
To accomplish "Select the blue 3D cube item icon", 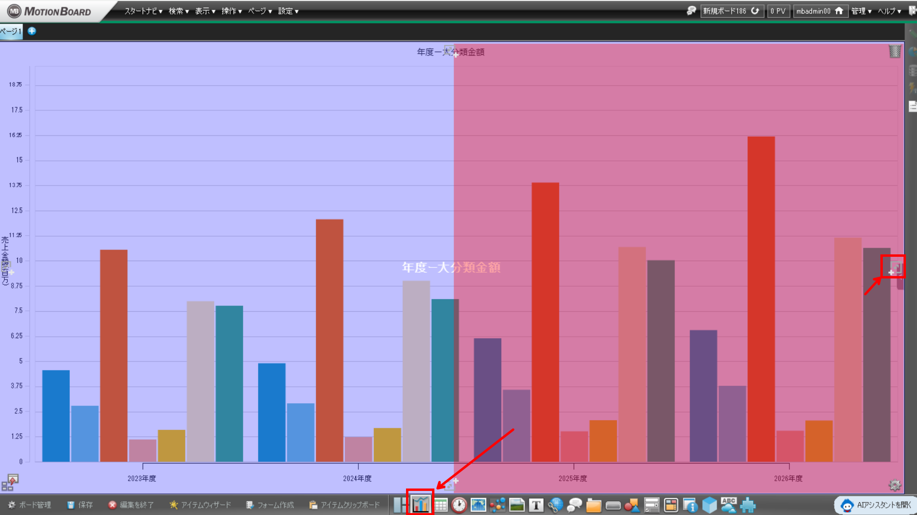I will [x=709, y=505].
